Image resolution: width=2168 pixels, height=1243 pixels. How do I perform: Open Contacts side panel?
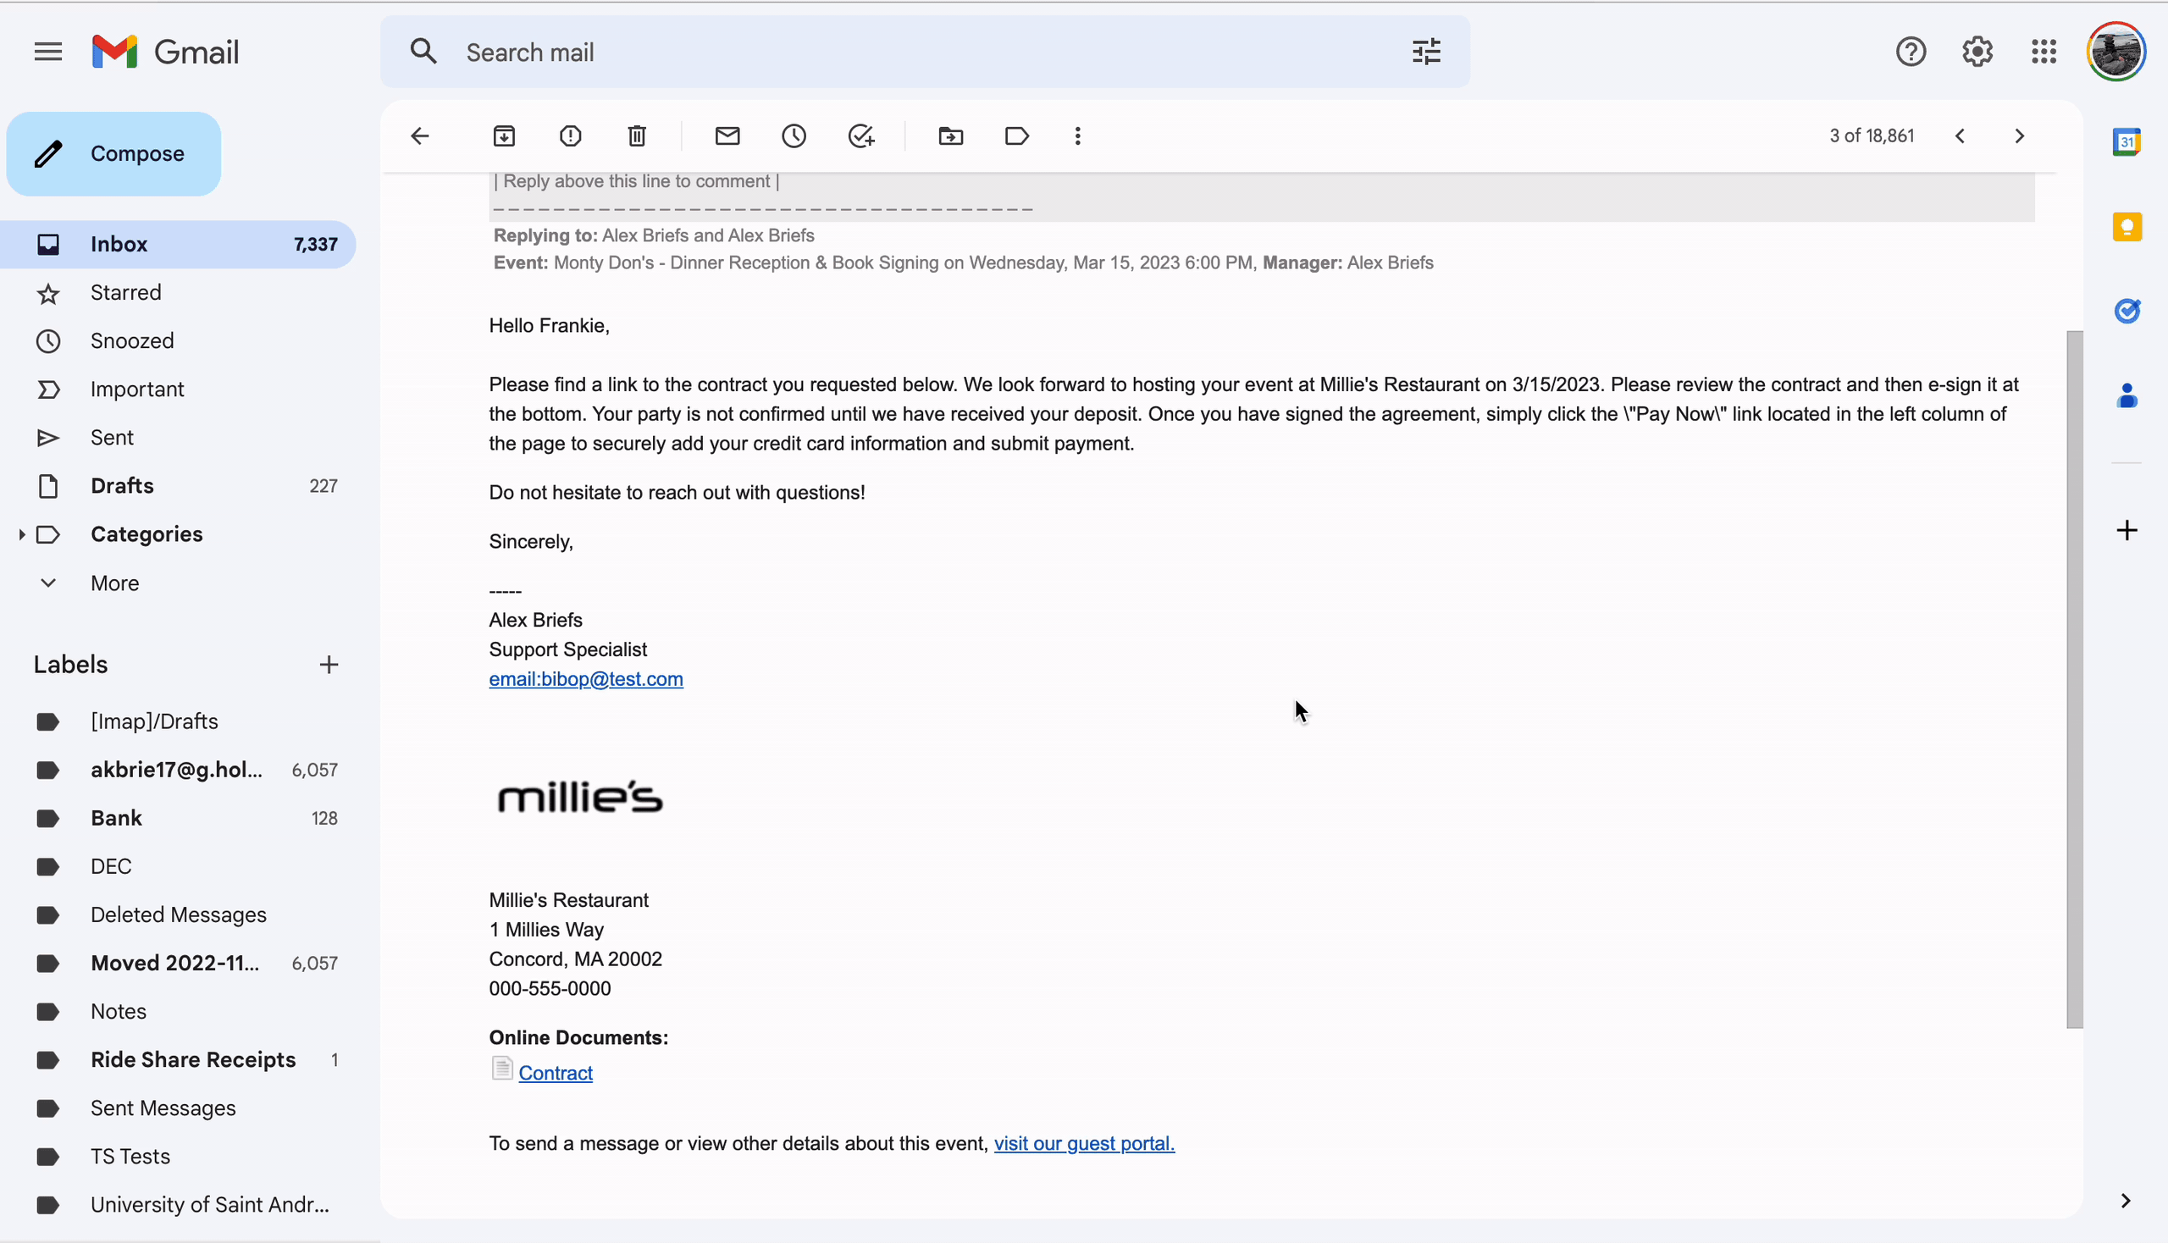pyautogui.click(x=2127, y=395)
